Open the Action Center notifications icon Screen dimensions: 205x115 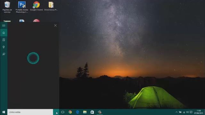click(x=191, y=112)
